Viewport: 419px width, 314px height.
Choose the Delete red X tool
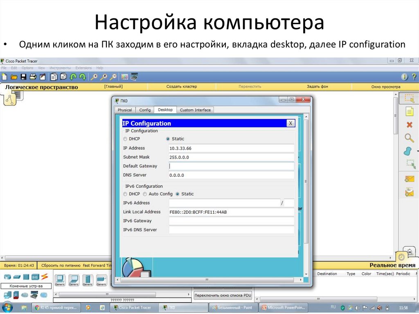pos(409,124)
